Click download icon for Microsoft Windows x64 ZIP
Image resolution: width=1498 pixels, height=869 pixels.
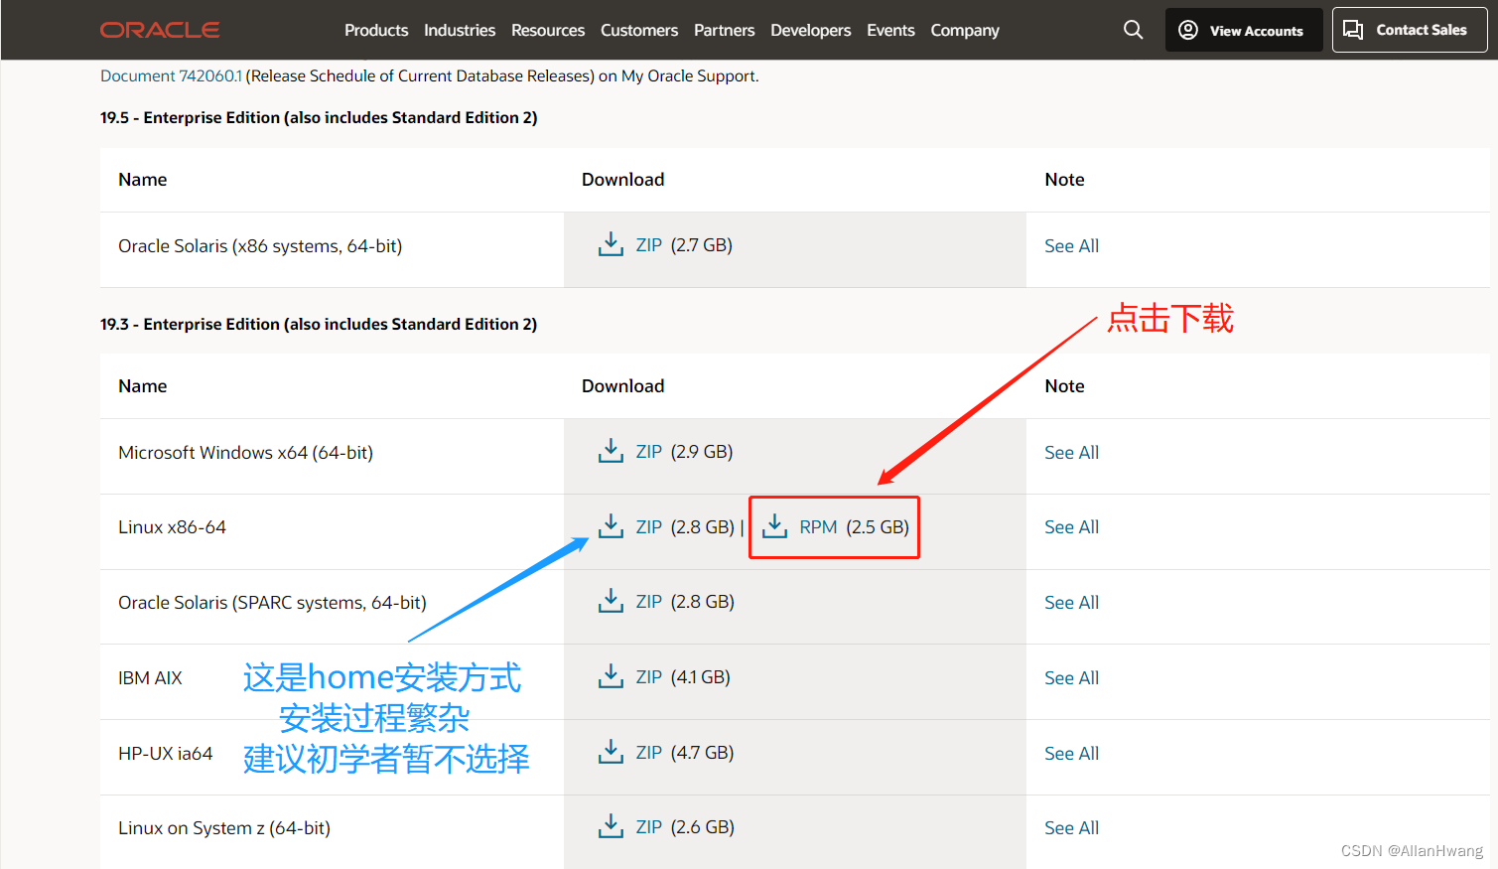tap(611, 451)
